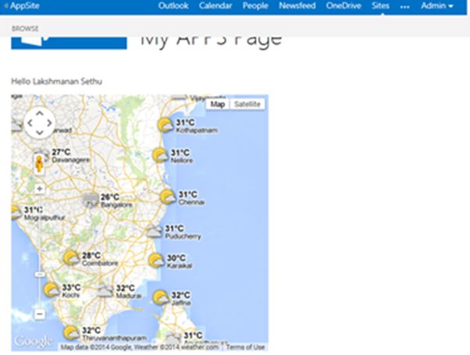The height and width of the screenshot is (355, 470).
Task: Open Newsfeed from the top bar
Action: coord(297,5)
